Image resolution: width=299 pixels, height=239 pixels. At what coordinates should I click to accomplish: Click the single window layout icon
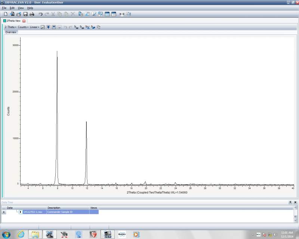[x=114, y=14]
